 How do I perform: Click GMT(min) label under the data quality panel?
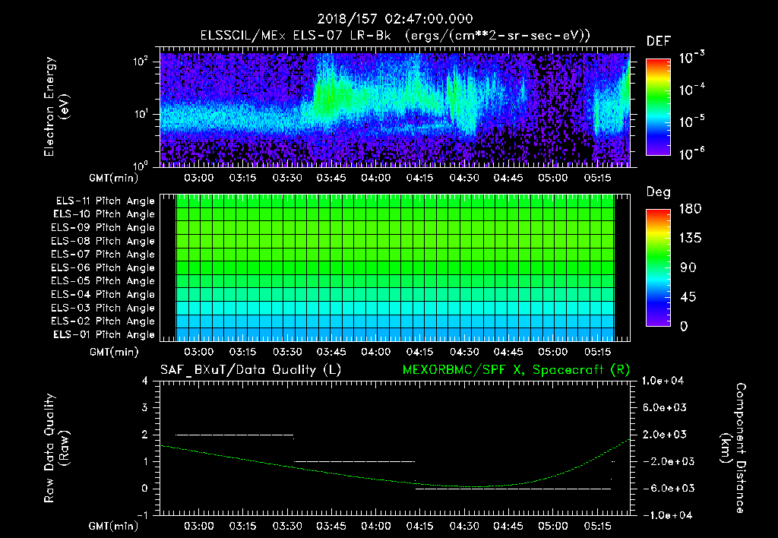click(x=114, y=526)
